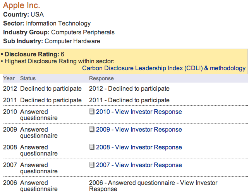The width and height of the screenshot is (249, 193).
Task: Click the Apple Inc. company heading
Action: 22,6
